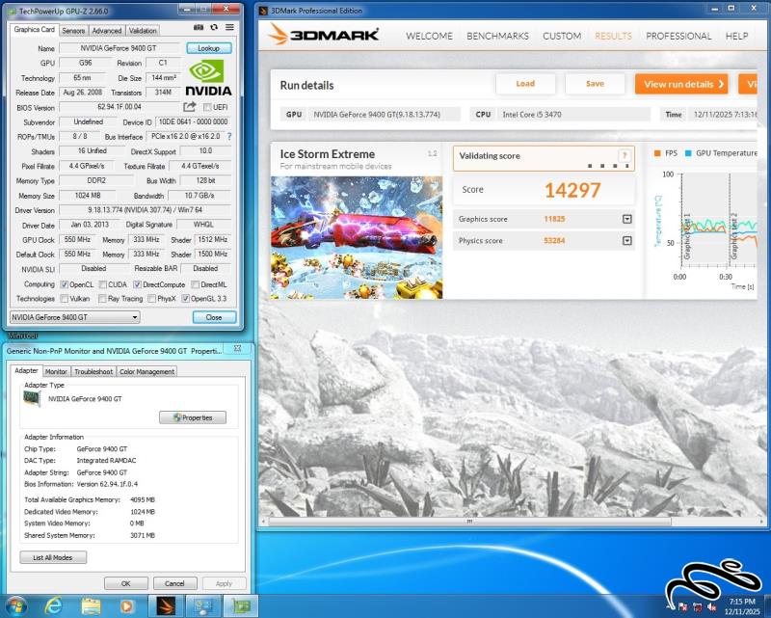This screenshot has height=618, width=771.
Task: Expand the Physics score details
Action: tap(627, 241)
